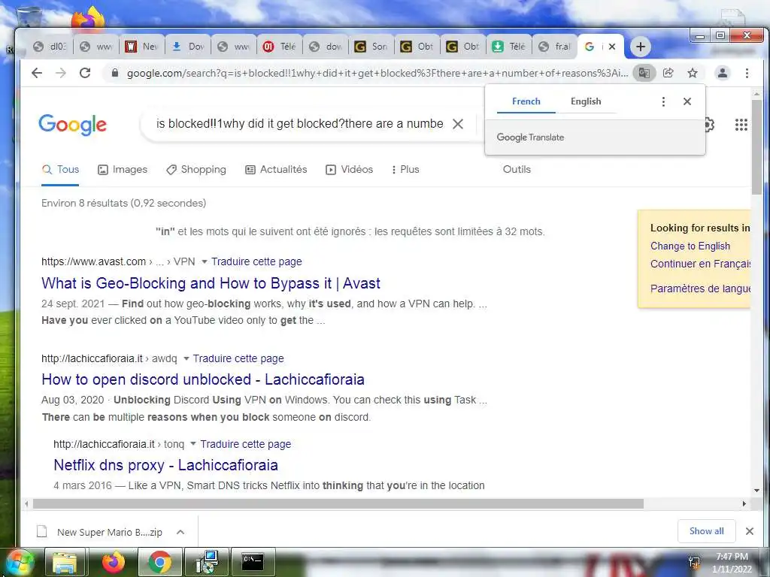Launch Firefox from the taskbar

[x=113, y=563]
